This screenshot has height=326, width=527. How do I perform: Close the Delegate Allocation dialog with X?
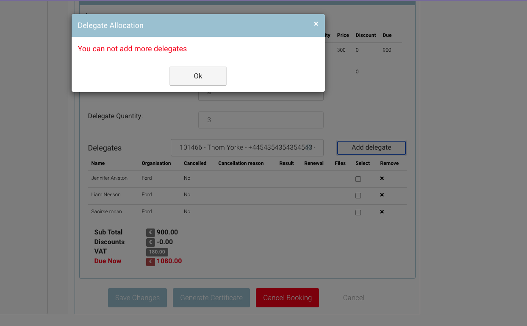coord(316,24)
